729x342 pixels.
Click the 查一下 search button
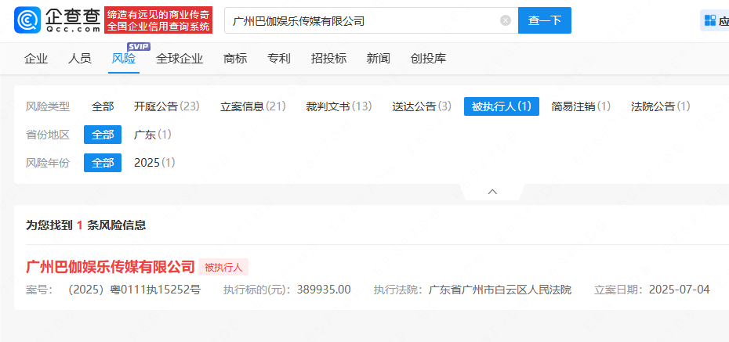(x=545, y=20)
